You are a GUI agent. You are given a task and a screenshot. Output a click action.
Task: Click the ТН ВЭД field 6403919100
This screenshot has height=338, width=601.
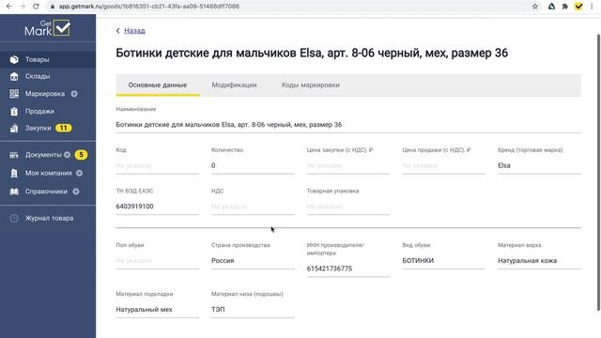(157, 207)
